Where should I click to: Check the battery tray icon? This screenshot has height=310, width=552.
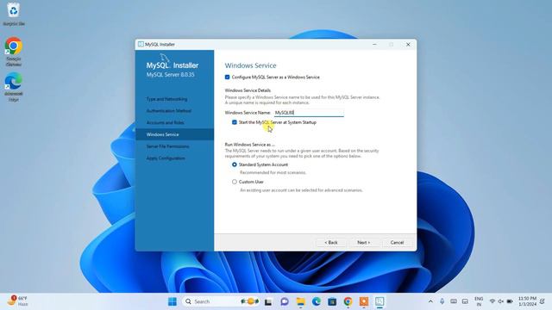click(x=510, y=301)
